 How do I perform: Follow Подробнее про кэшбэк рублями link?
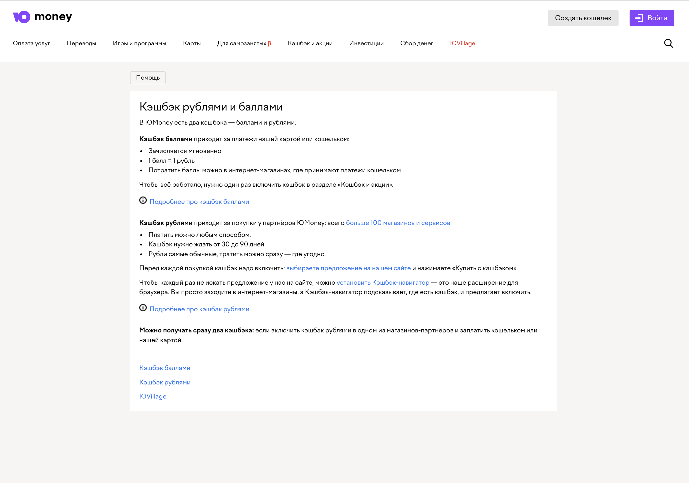(x=199, y=309)
